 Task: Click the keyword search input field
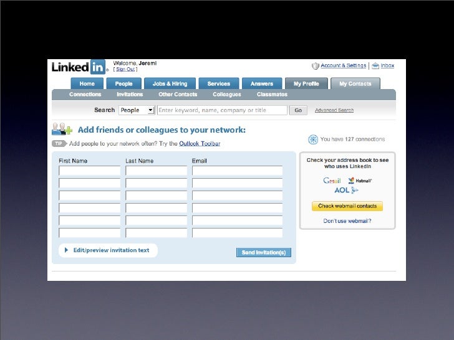click(x=222, y=110)
